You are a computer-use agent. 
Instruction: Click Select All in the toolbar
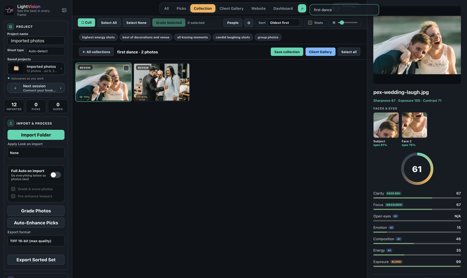109,23
